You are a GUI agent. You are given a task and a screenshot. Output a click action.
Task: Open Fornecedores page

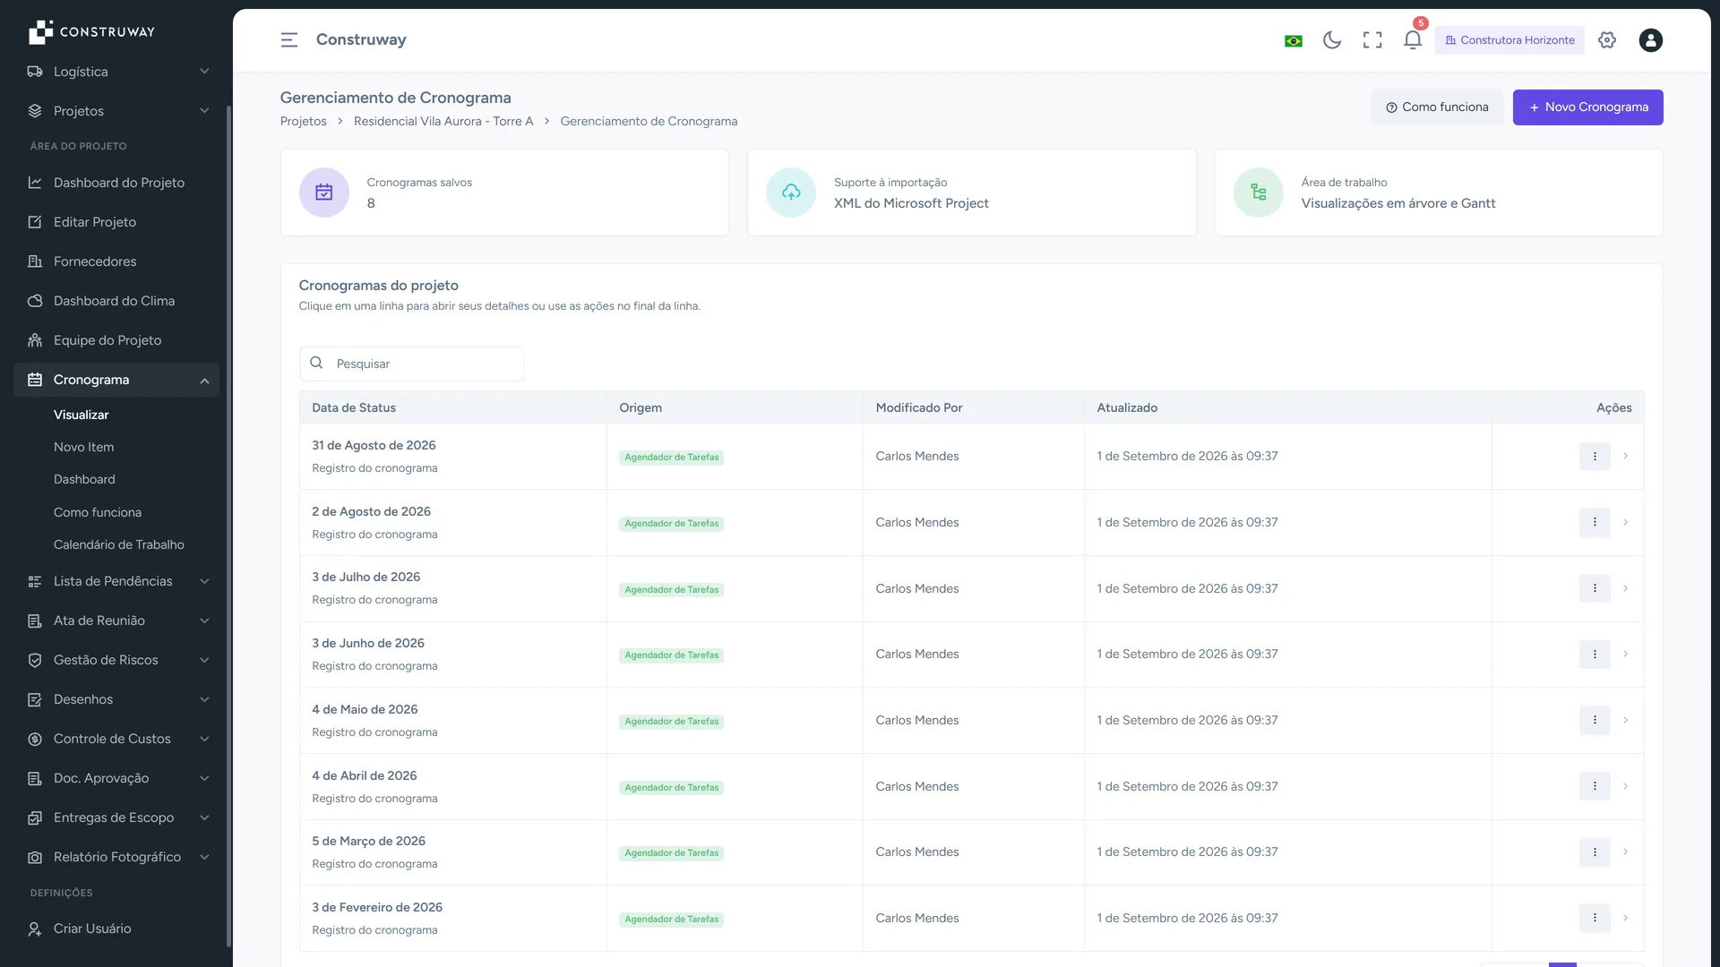(116, 261)
